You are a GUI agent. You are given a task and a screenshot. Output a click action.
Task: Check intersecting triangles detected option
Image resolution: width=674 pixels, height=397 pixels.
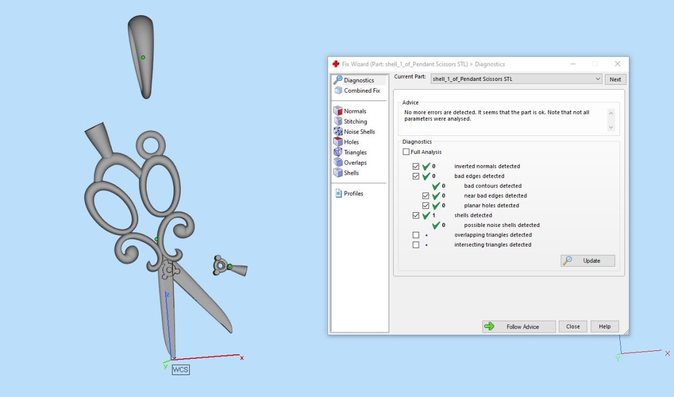pyautogui.click(x=416, y=245)
